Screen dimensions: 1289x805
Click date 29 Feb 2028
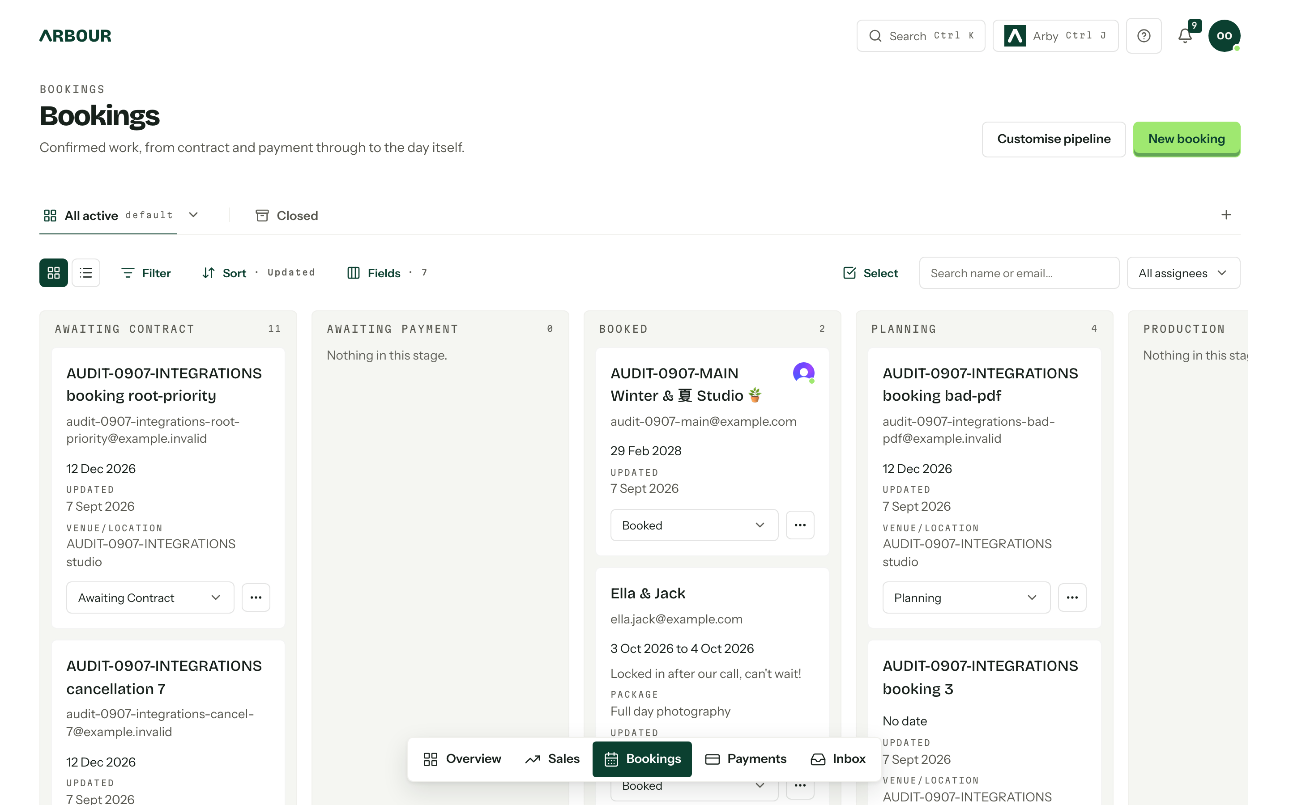pyautogui.click(x=645, y=451)
